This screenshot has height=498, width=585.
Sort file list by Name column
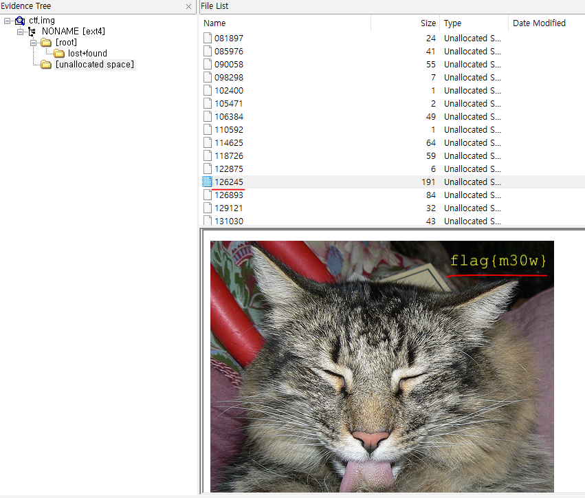214,23
